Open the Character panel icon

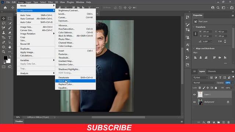pos(188,45)
